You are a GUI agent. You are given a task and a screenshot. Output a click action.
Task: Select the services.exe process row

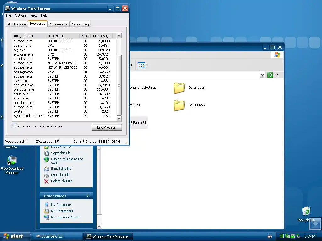(x=64, y=85)
